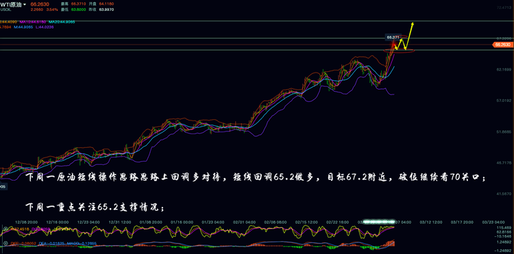Click the magenta MA10 indicator legend

tap(33, 22)
